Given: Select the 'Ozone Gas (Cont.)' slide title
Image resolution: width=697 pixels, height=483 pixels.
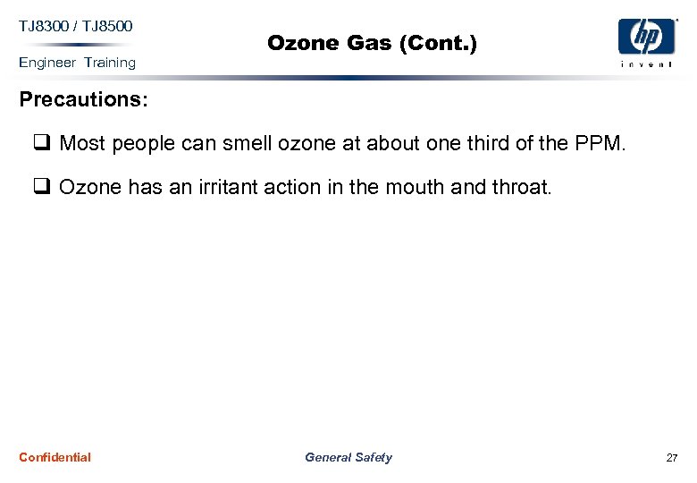Looking at the screenshot, I should point(372,42).
